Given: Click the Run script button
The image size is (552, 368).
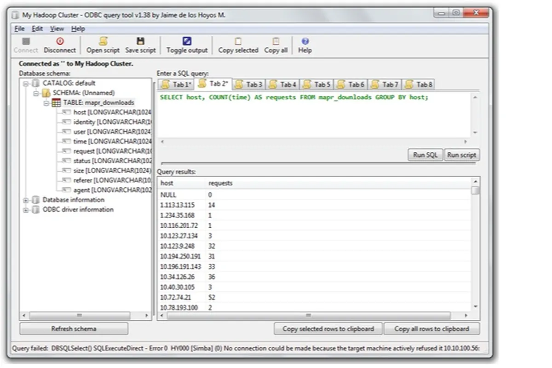Looking at the screenshot, I should (462, 155).
